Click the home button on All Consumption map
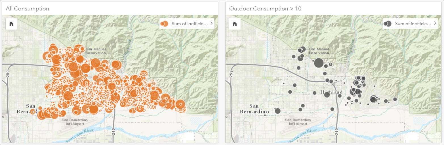444x145 pixels. point(12,24)
